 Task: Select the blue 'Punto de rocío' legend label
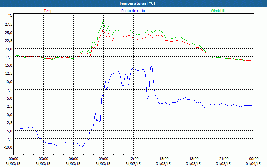pyautogui.click(x=133, y=11)
